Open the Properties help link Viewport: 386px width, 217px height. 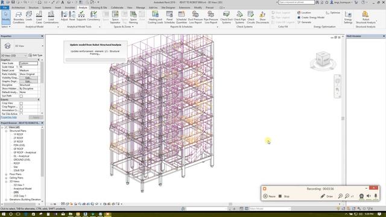tap(9, 118)
